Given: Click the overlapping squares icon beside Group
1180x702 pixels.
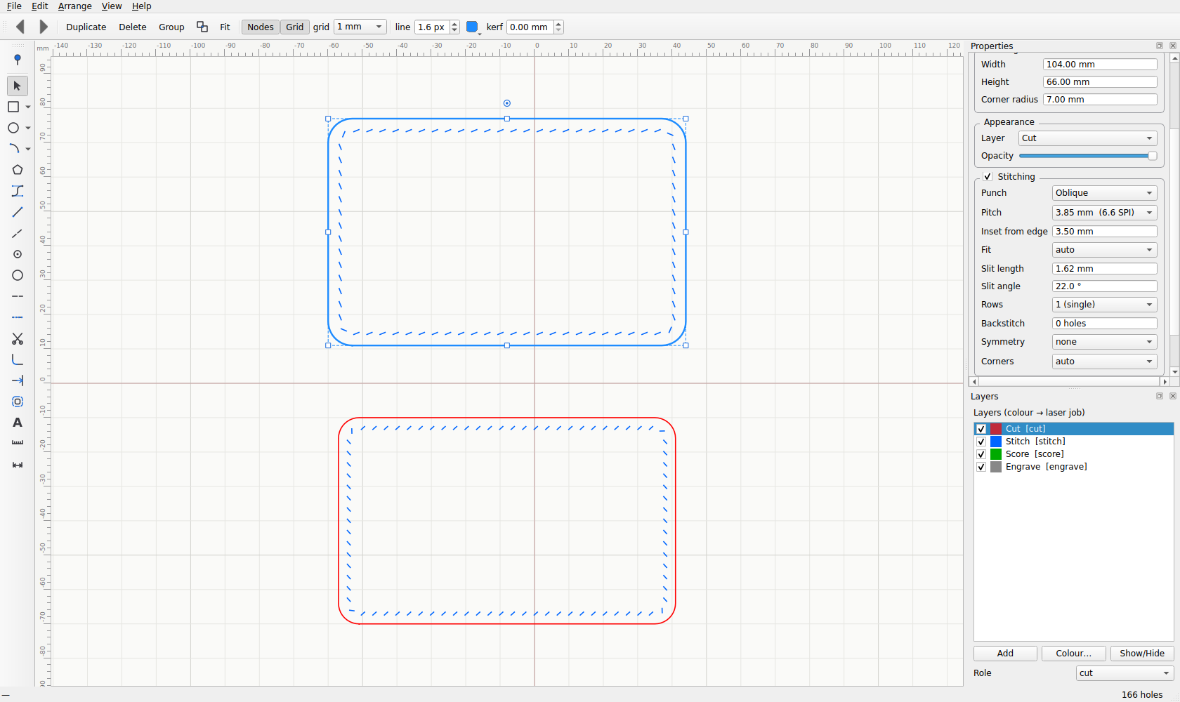Looking at the screenshot, I should tap(202, 27).
